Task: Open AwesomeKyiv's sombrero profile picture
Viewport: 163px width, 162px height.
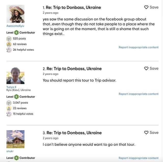Action: coord(15,14)
